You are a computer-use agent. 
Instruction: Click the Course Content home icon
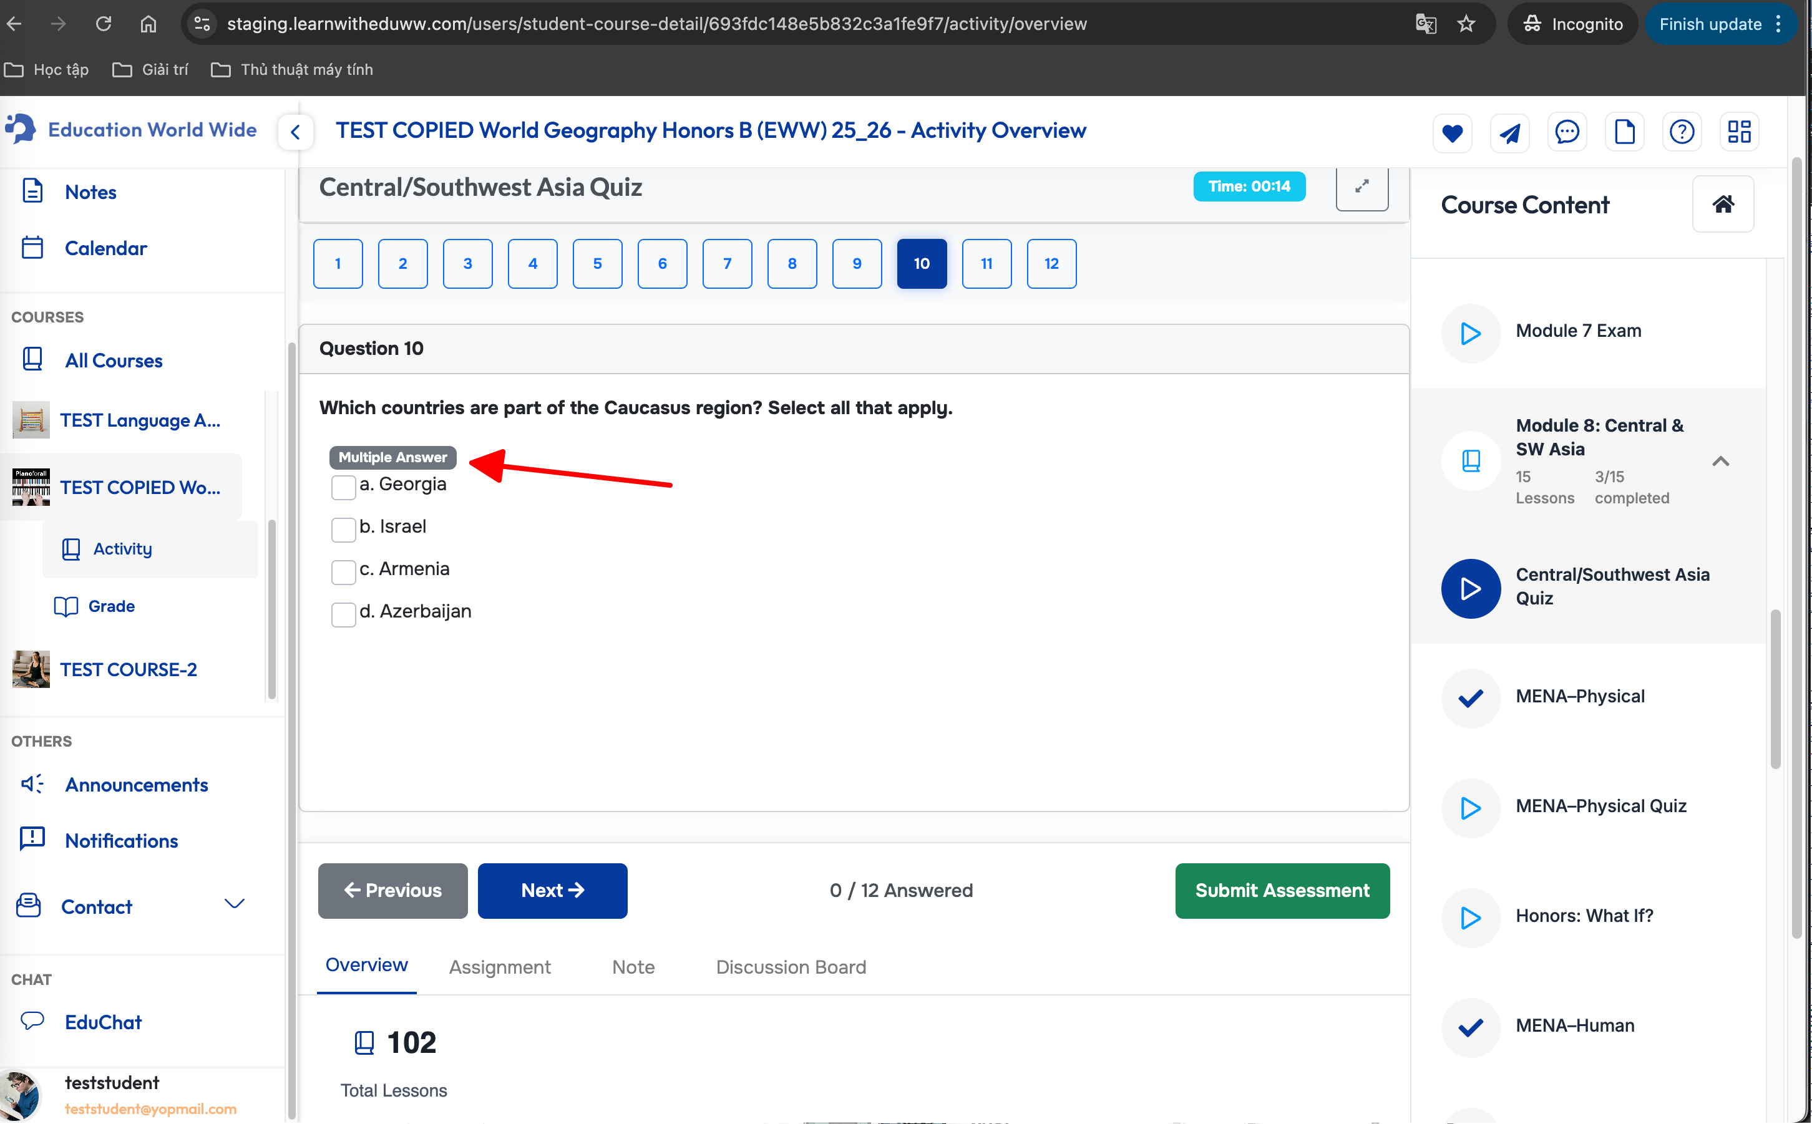(1722, 205)
